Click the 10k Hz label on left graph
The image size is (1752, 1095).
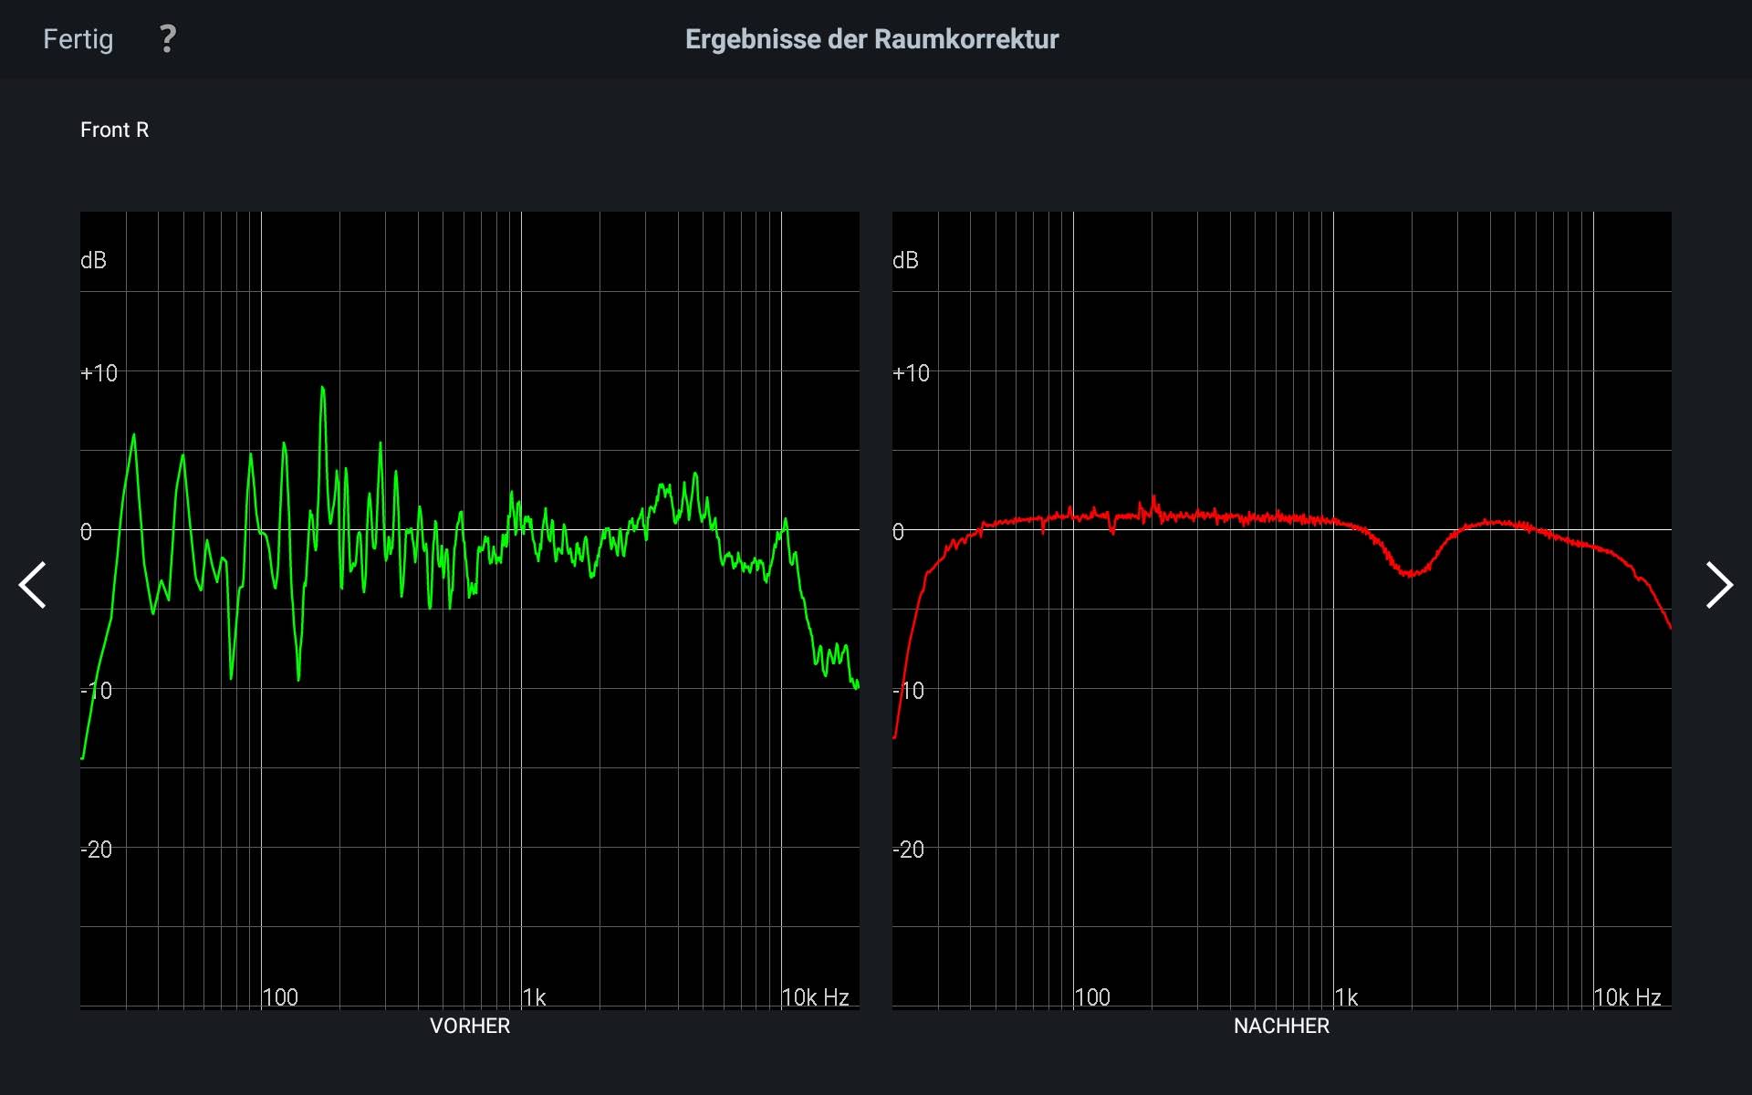(815, 997)
